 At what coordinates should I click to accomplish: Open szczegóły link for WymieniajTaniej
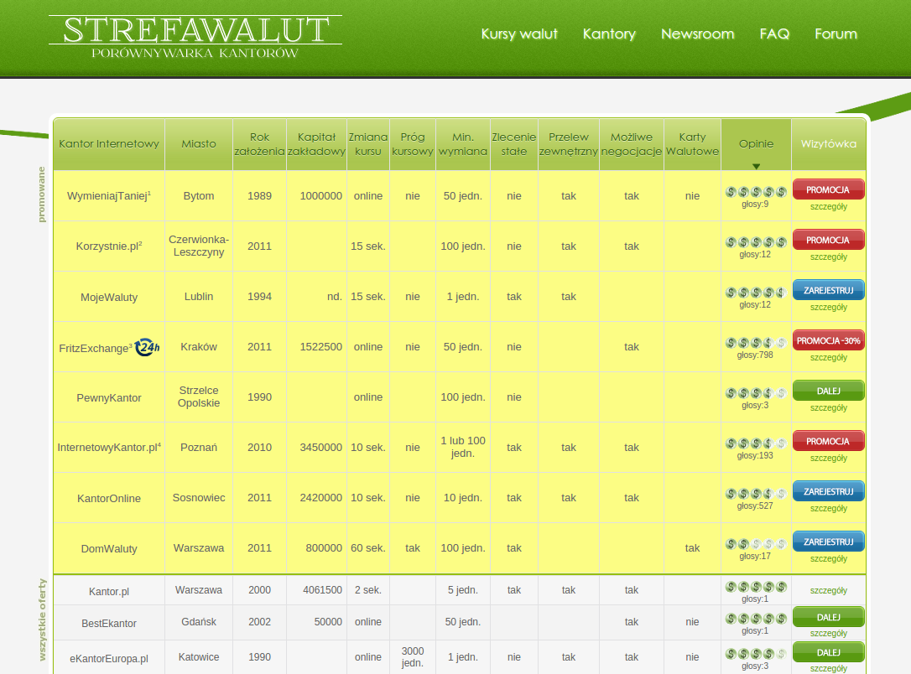coord(829,207)
